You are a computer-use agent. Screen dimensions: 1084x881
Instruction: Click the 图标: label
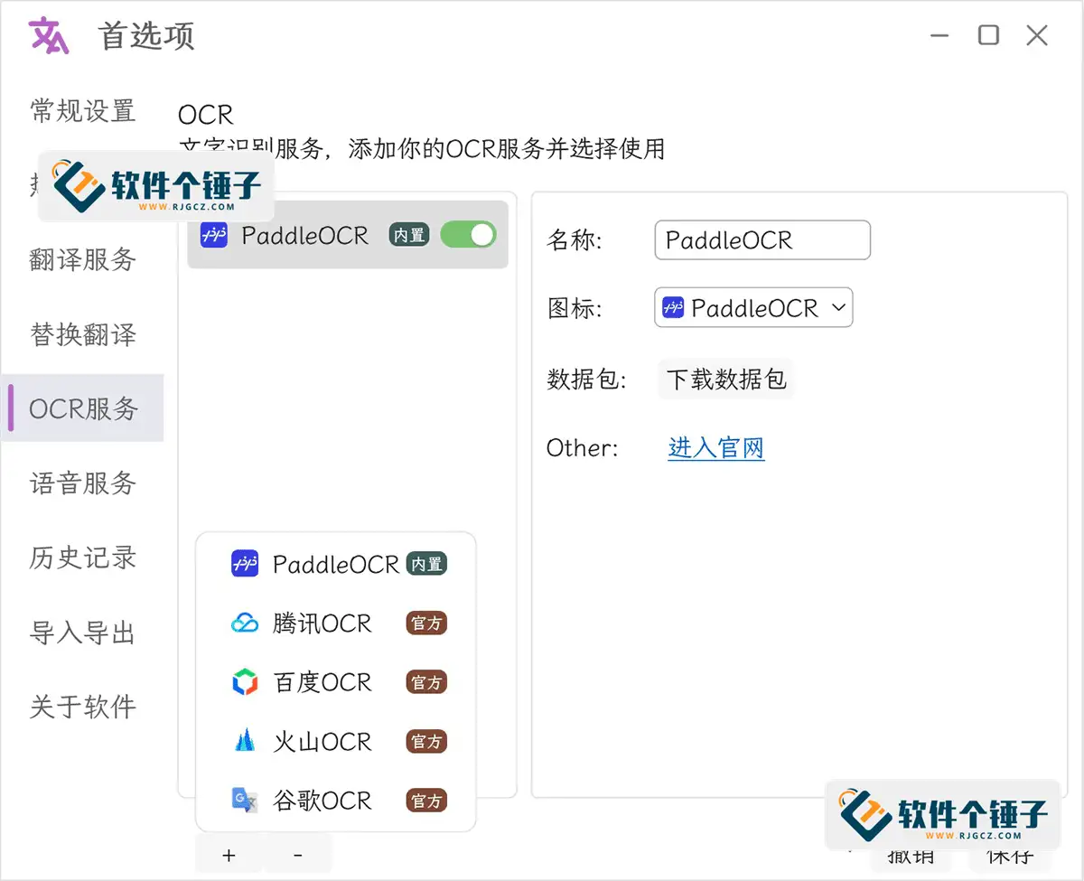(x=575, y=308)
